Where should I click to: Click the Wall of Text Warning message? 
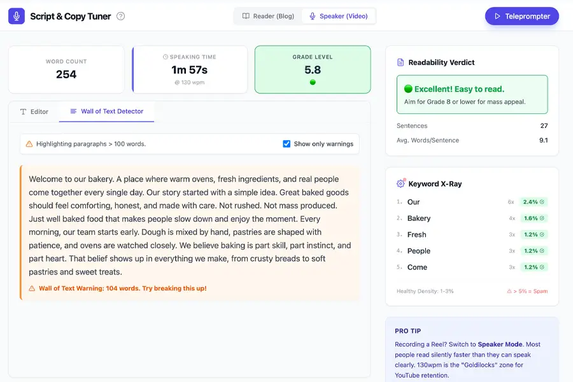point(122,288)
